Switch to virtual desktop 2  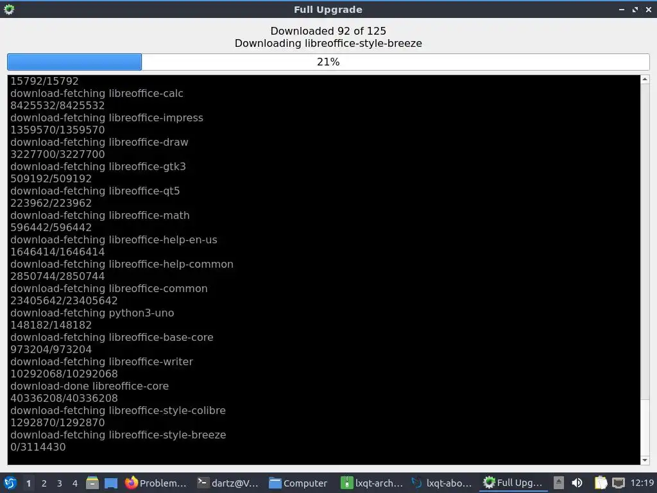[x=44, y=483]
